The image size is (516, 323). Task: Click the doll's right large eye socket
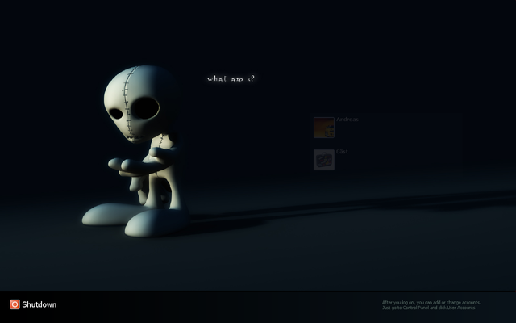(145, 108)
